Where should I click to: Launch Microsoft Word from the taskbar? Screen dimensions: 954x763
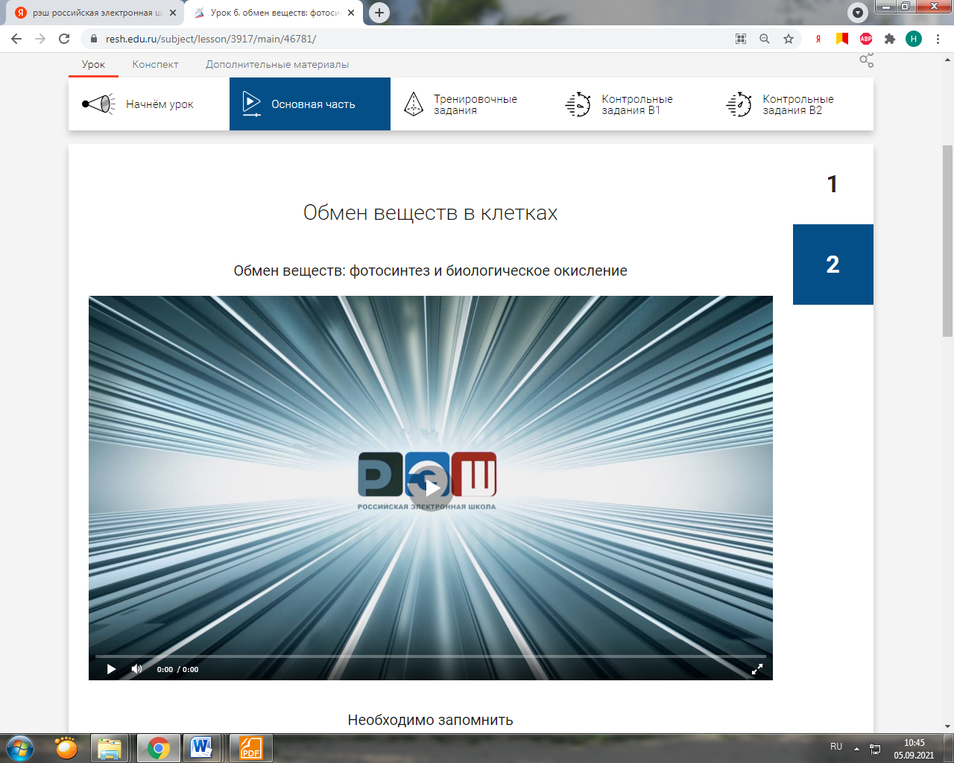click(201, 747)
